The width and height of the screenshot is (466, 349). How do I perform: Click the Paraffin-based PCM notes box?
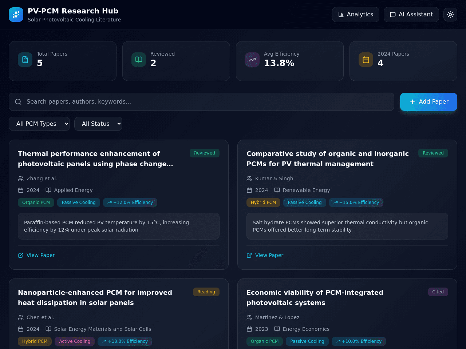pos(119,226)
